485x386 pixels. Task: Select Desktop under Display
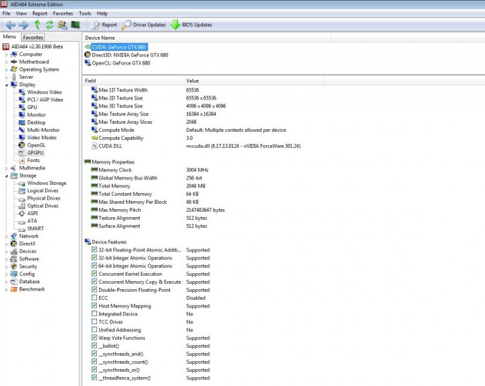coord(36,122)
